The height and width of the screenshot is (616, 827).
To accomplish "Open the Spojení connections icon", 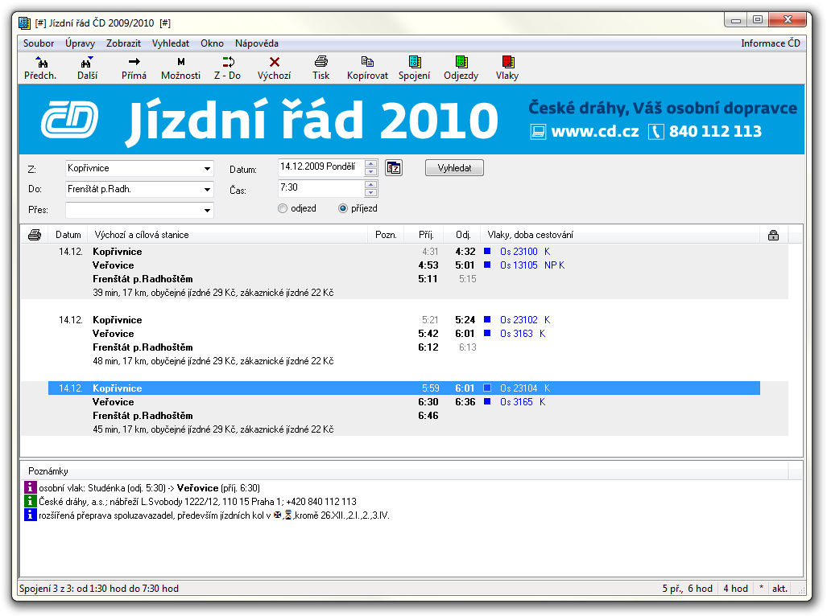I will point(415,62).
